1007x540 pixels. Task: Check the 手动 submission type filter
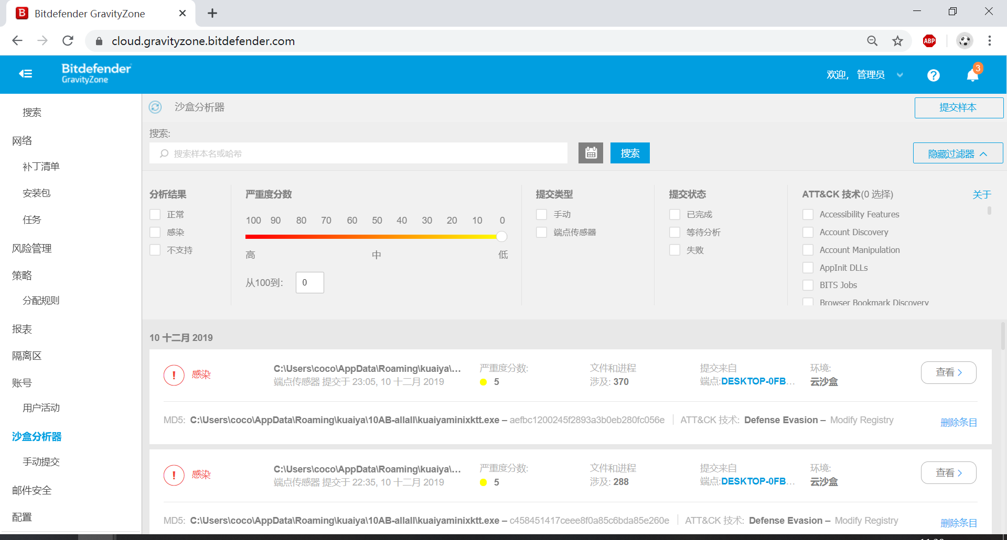(542, 215)
